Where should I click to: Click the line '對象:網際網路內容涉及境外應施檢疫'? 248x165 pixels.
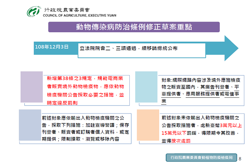201,80
